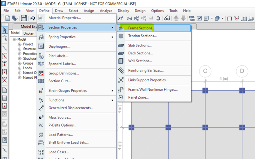The width and height of the screenshot is (255, 159).
Task: Open Frame/Wall Nonlinear Hinges entry
Action: coord(154,90)
